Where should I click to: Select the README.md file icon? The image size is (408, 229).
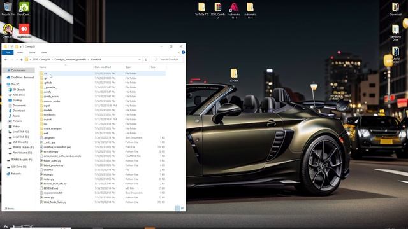41,188
